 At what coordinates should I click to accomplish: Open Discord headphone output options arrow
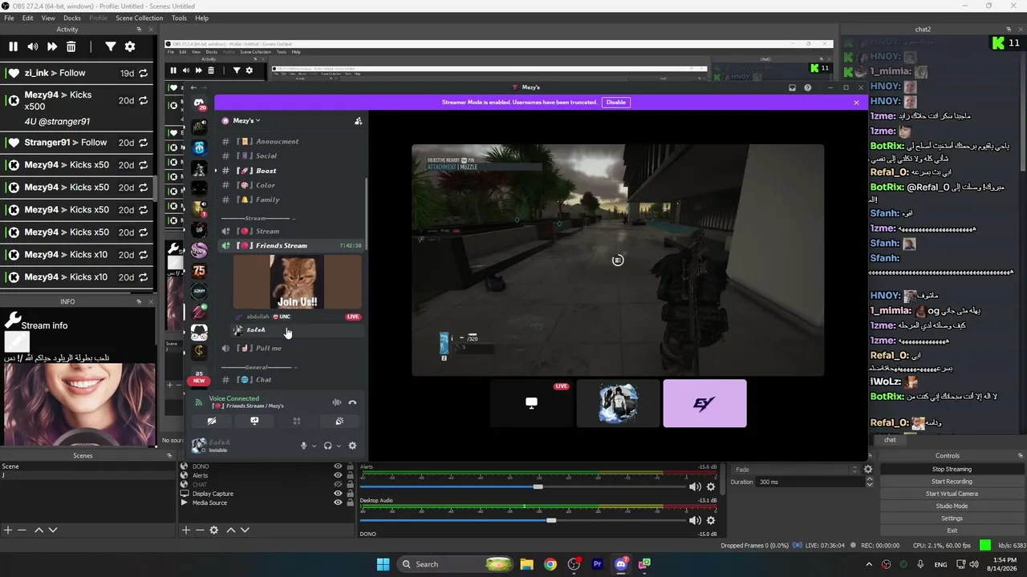click(x=339, y=446)
